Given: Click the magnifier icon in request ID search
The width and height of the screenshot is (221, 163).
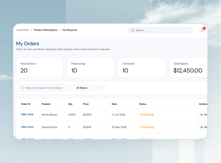Looking at the screenshot, I should (23, 88).
